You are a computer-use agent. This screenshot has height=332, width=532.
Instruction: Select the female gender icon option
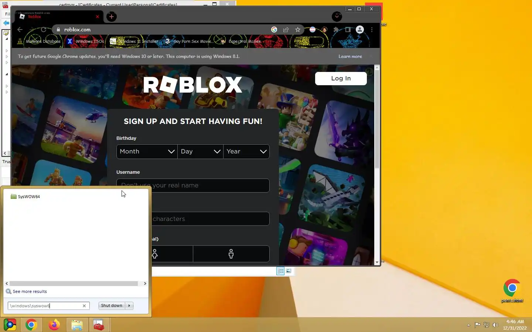(155, 254)
